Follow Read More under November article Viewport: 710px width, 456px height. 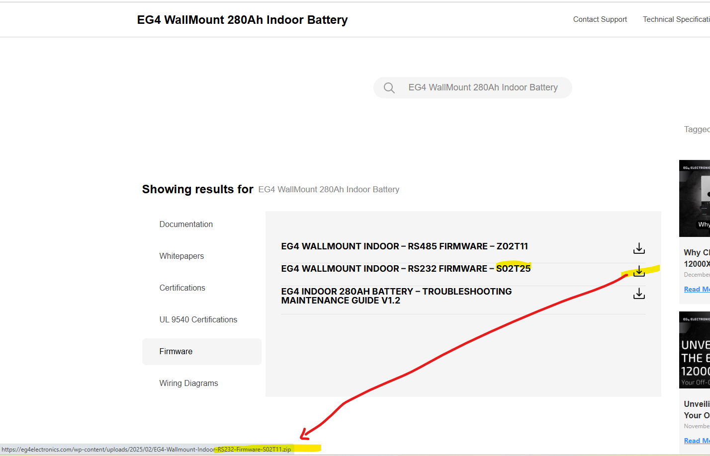(x=697, y=441)
